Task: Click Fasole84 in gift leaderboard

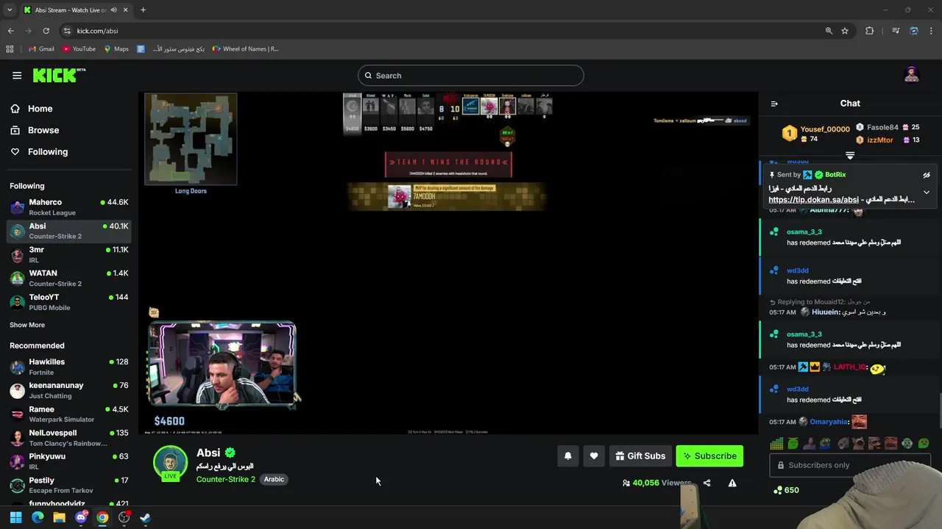Action: click(x=882, y=127)
